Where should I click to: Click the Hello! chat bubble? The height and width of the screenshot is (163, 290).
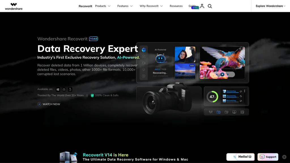click(245, 157)
